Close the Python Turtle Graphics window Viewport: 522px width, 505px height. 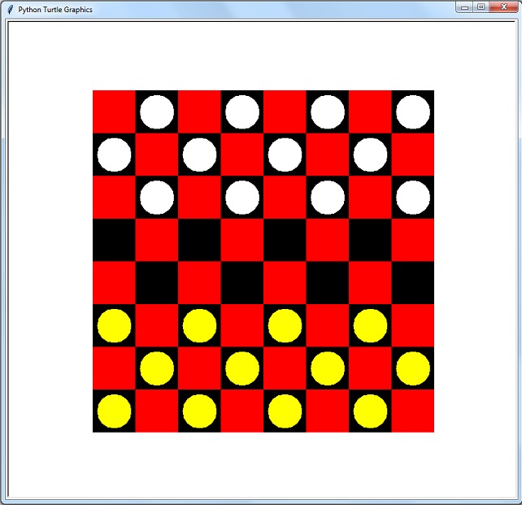pyautogui.click(x=503, y=7)
